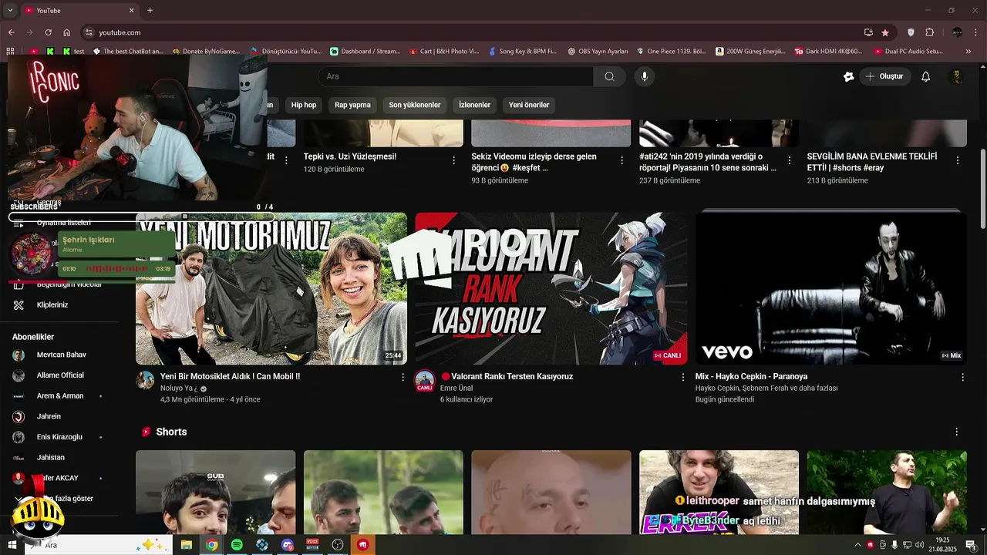Select the Rap yapma filter chip
987x555 pixels.
tap(352, 105)
